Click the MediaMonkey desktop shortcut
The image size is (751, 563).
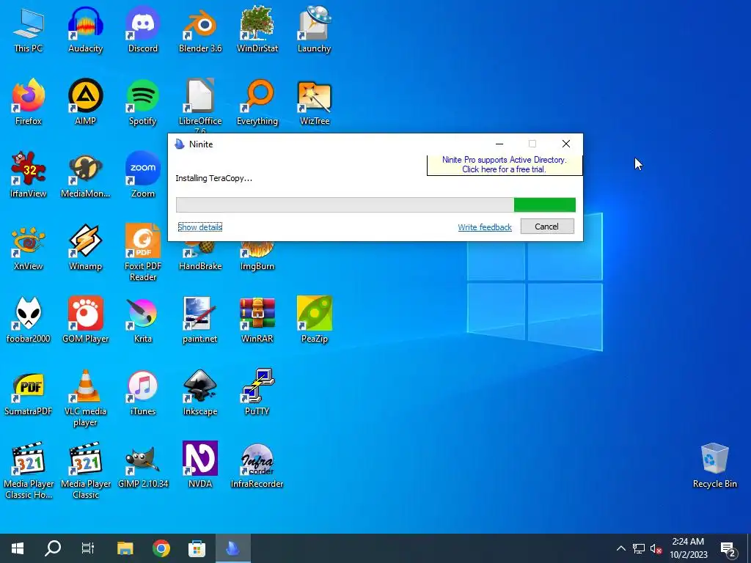click(x=85, y=174)
